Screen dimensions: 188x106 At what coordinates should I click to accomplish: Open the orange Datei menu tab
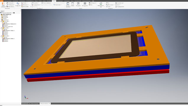pyautogui.click(x=1, y=1)
